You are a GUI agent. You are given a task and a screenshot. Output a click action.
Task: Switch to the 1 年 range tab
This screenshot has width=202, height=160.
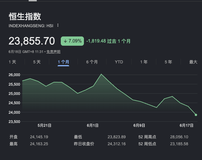point(144,62)
